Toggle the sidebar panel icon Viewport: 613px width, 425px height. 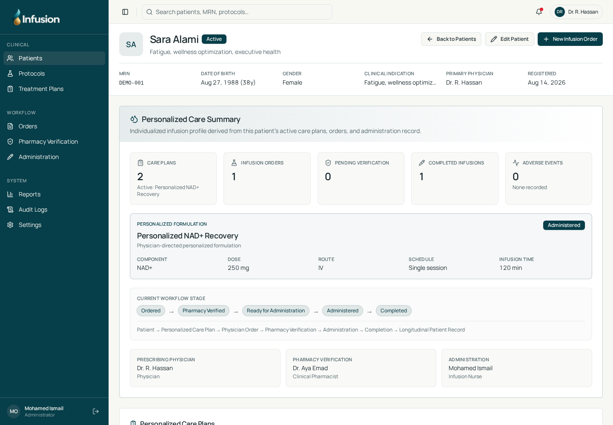(125, 12)
